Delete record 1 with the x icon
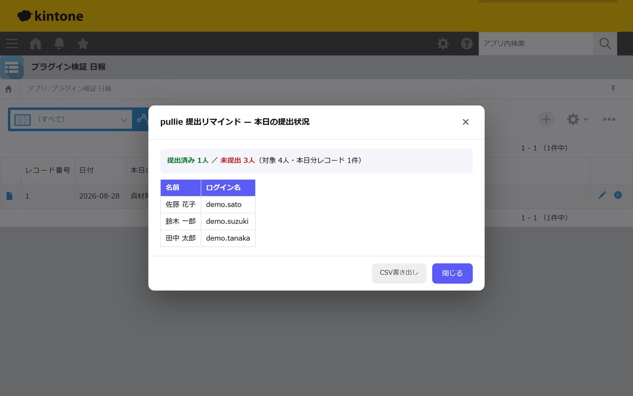The width and height of the screenshot is (633, 396). (x=618, y=195)
